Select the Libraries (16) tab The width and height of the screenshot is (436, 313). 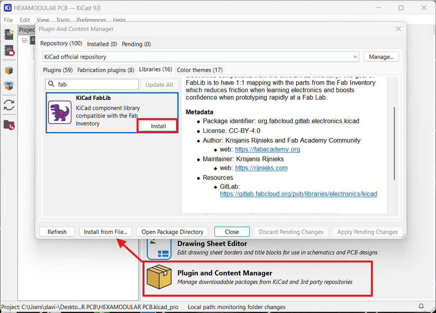point(155,69)
